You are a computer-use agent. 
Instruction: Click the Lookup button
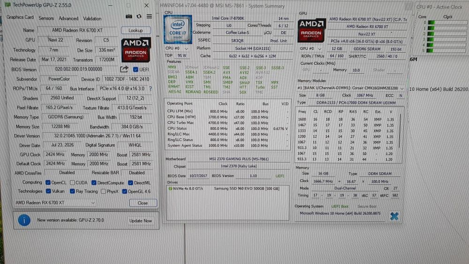(136, 30)
